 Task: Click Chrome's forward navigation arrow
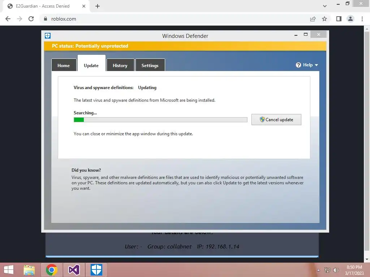pos(20,19)
